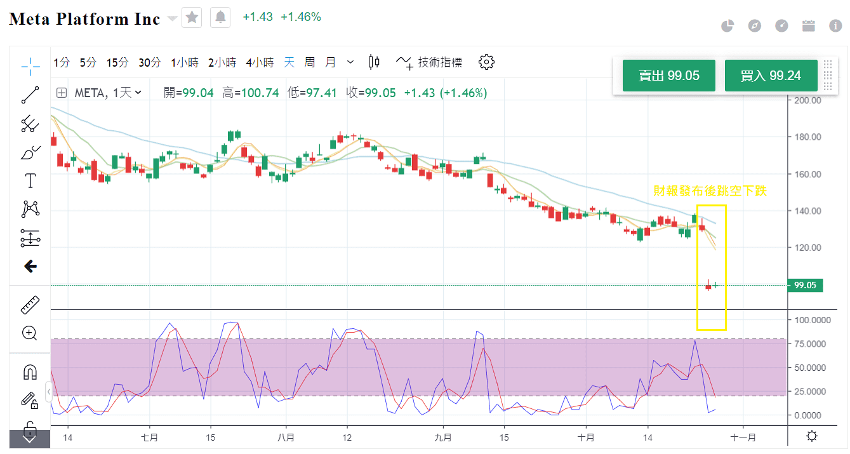Toggle the favorite star for Meta
Viewport: 850px width, 454px height.
pos(192,18)
